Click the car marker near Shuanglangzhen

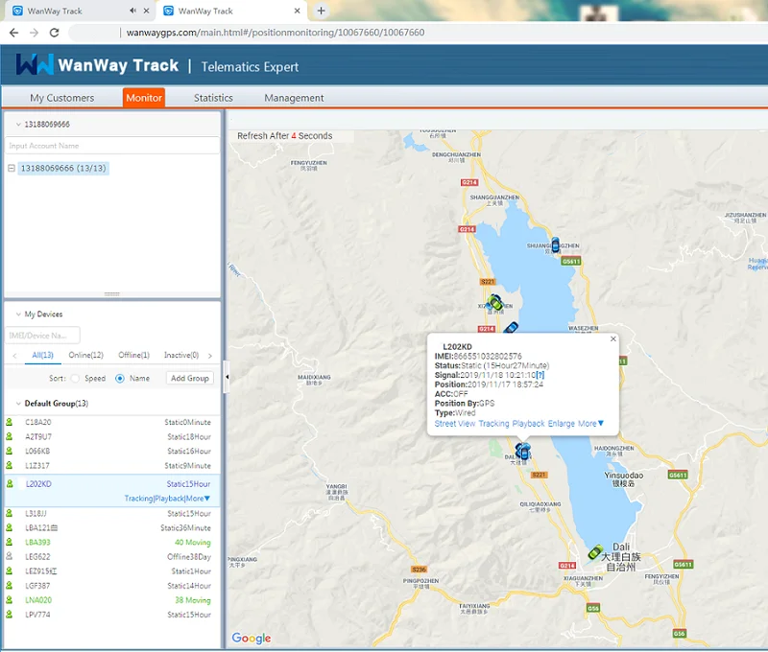(x=556, y=244)
